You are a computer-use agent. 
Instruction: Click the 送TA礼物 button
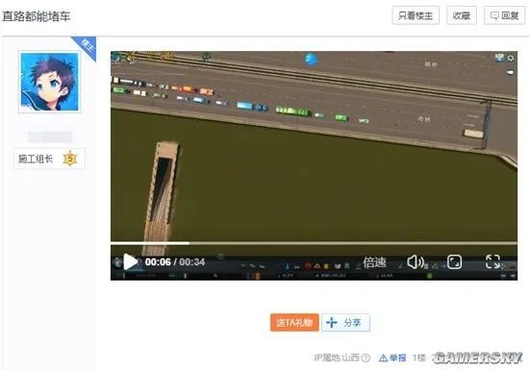point(294,323)
